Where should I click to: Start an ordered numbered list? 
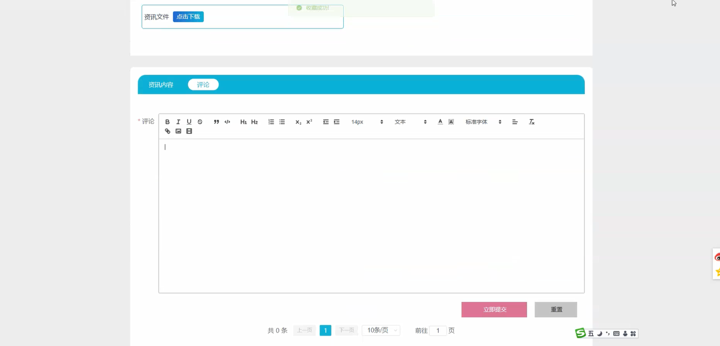tap(271, 122)
